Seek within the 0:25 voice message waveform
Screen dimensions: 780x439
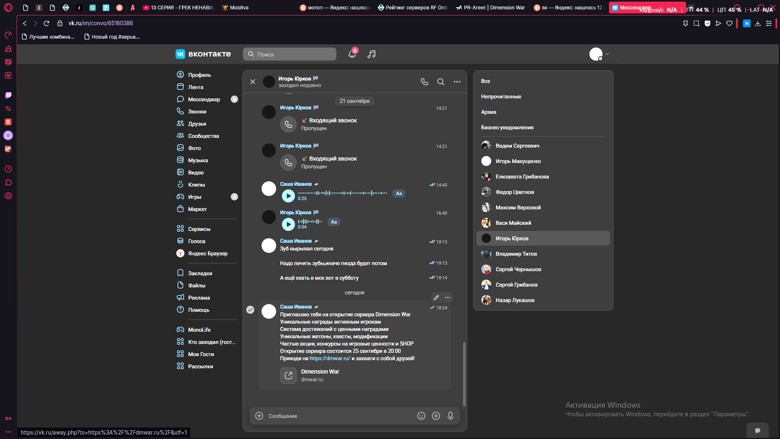(x=342, y=193)
